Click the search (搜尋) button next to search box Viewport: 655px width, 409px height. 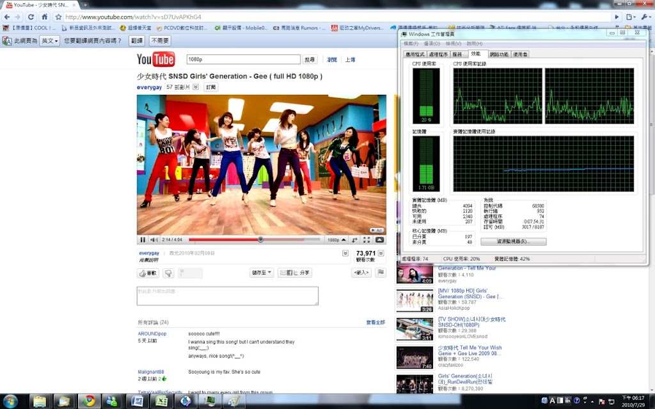coord(310,60)
